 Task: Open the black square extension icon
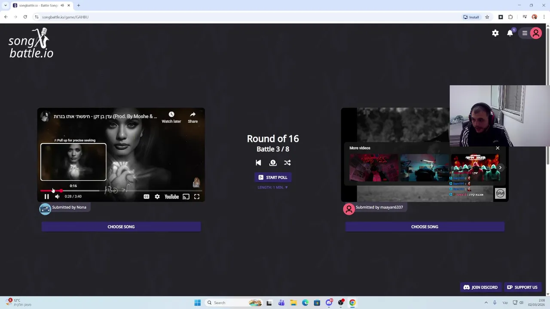coord(501,17)
